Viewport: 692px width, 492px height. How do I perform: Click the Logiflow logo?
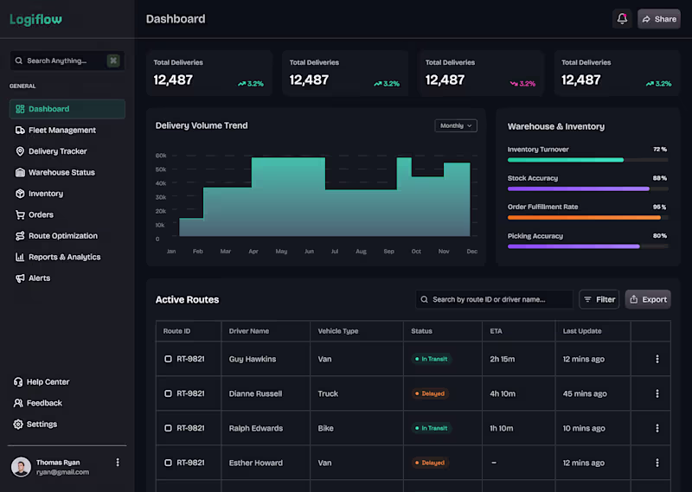[35, 19]
